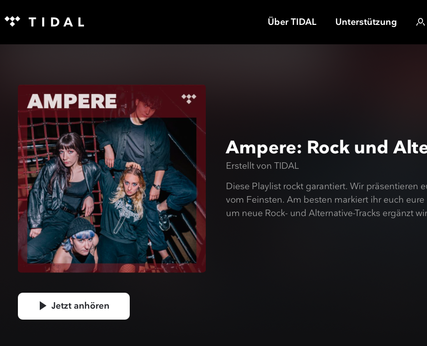
Task: Open the Über TIDAL menu item
Action: pos(292,22)
